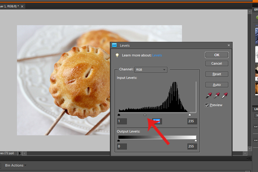Click the vertical scrollbar up arrow
This screenshot has height=172, width=258.
[249, 12]
